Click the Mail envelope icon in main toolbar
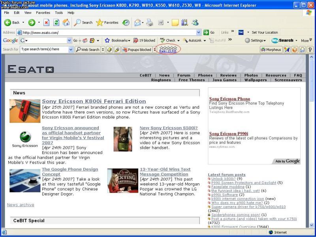This screenshot has width=316, height=237. [137, 23]
